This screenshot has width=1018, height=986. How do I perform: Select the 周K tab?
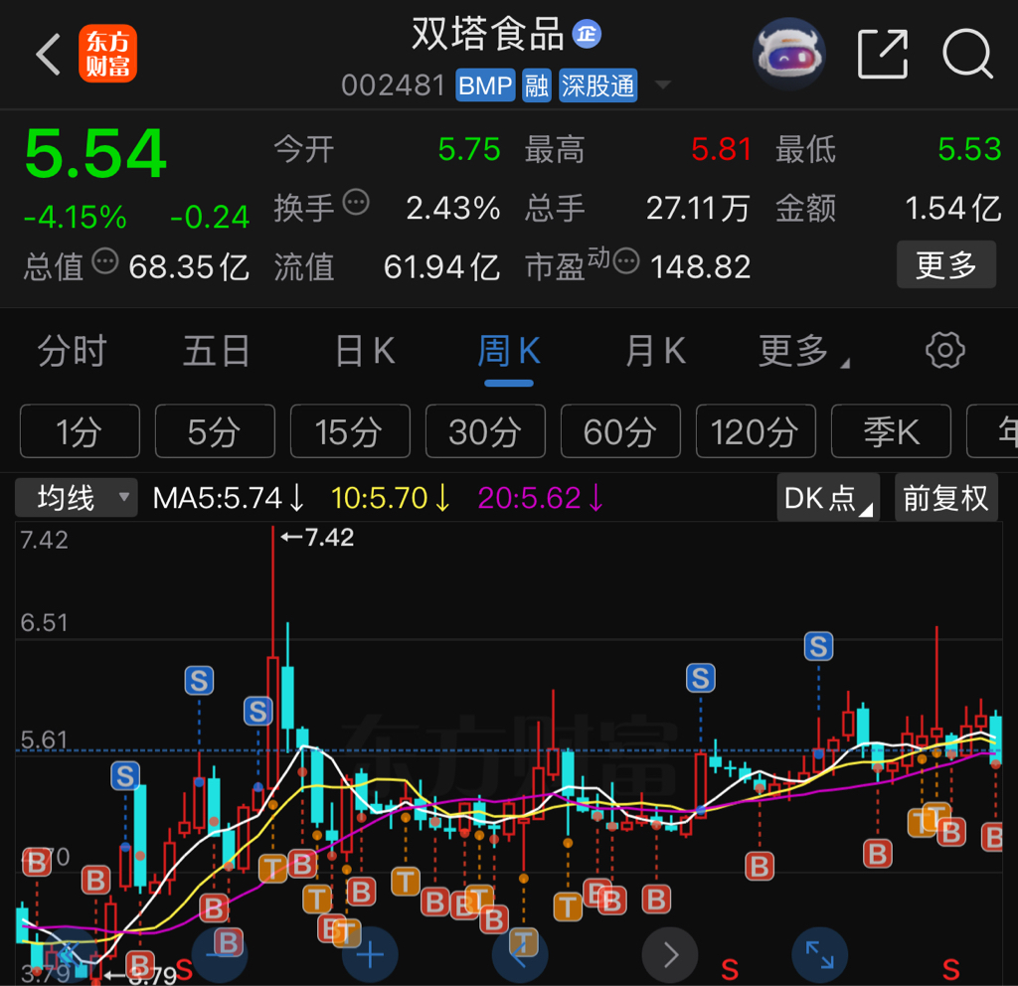click(509, 351)
